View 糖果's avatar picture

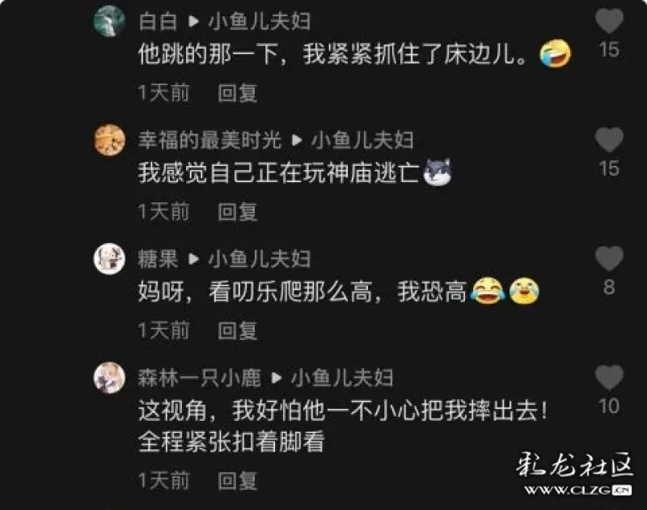coord(109,259)
